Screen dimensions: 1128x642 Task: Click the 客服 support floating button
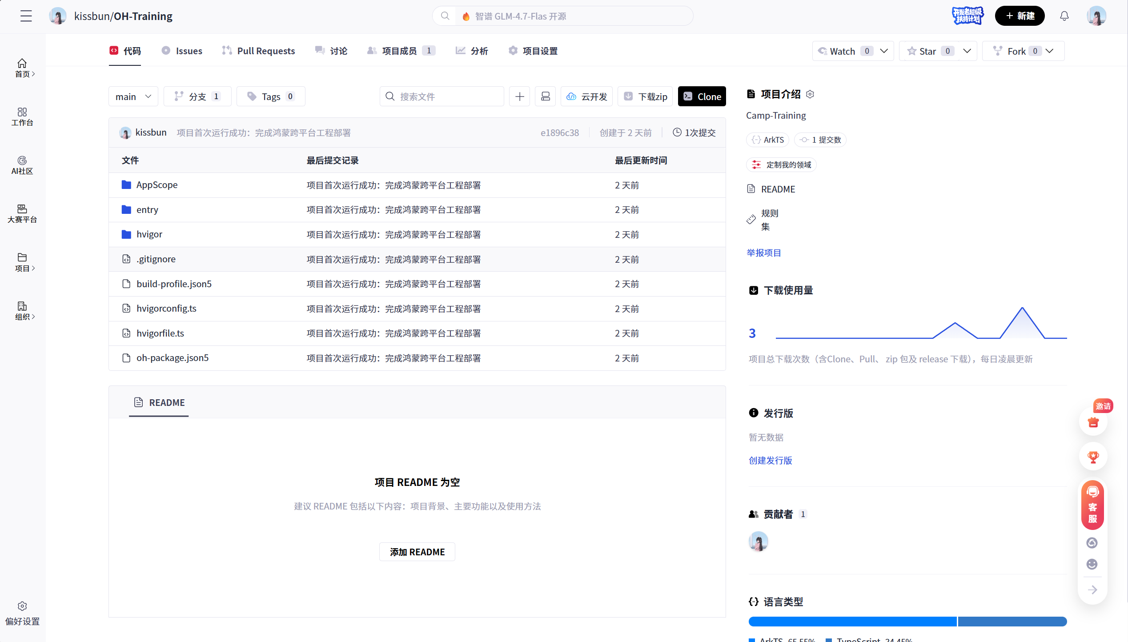1092,505
